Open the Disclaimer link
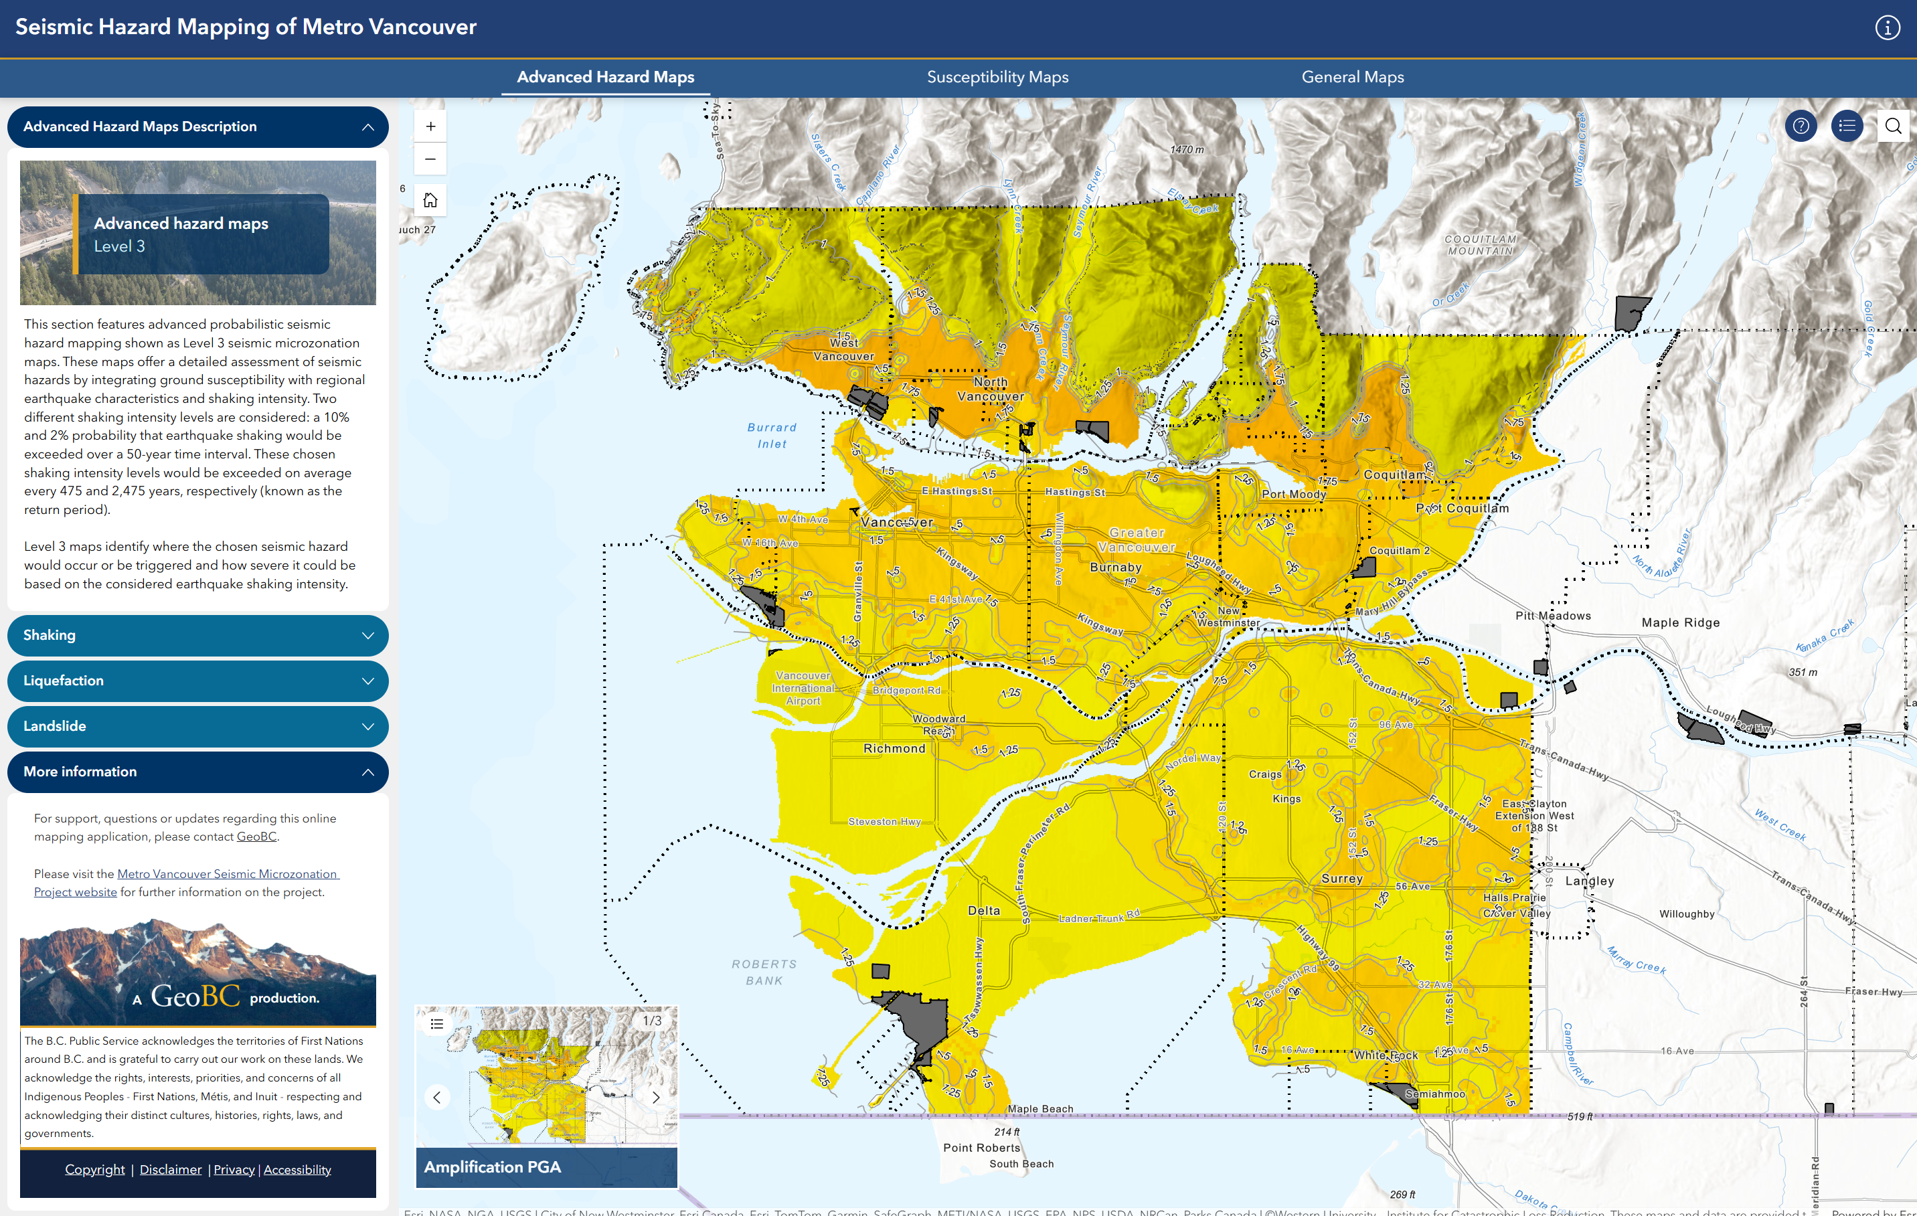The image size is (1917, 1216). click(x=171, y=1169)
